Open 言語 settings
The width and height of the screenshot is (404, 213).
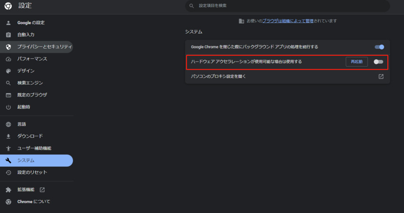[x=36, y=124]
